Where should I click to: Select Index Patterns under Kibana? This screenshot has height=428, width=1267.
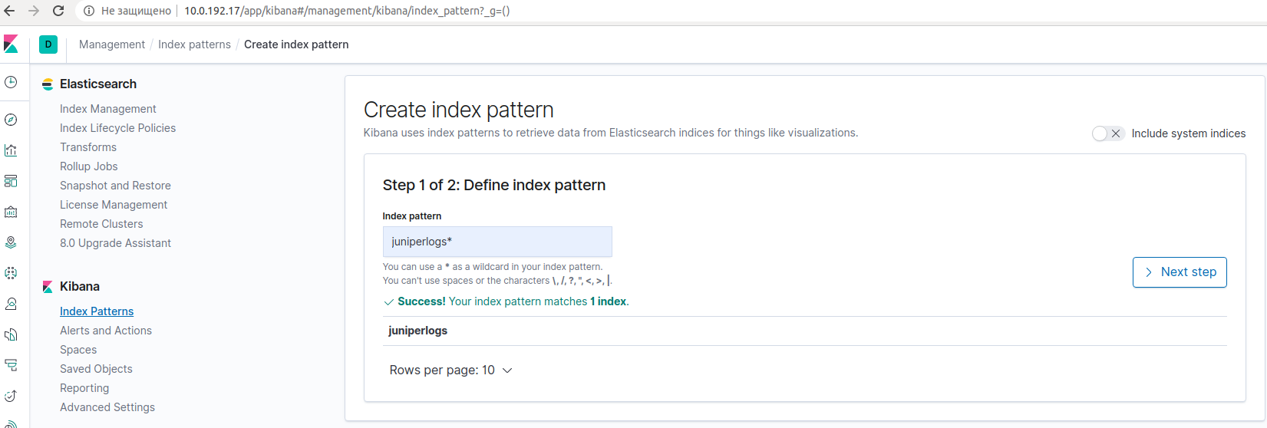click(97, 311)
